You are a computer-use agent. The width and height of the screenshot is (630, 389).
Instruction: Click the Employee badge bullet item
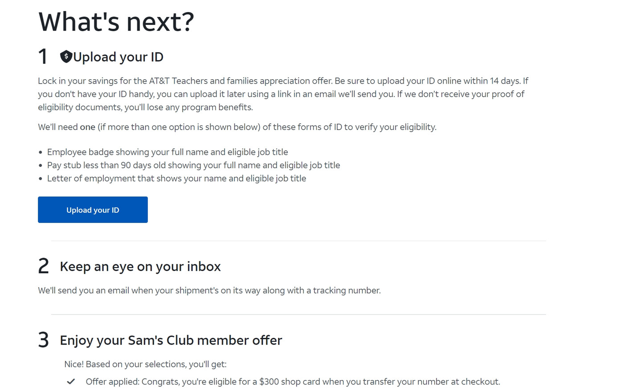coord(168,152)
